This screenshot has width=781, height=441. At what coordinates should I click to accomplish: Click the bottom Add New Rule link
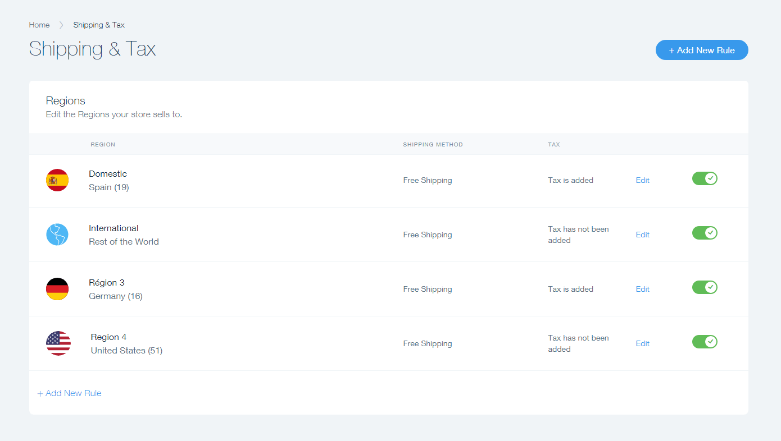click(70, 393)
